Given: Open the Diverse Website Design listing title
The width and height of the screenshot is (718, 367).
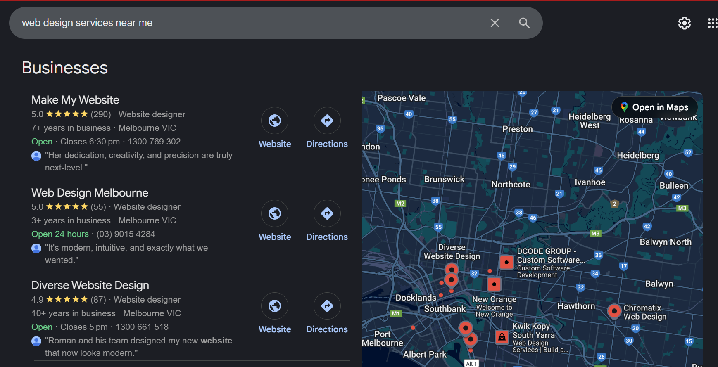Looking at the screenshot, I should tap(90, 285).
